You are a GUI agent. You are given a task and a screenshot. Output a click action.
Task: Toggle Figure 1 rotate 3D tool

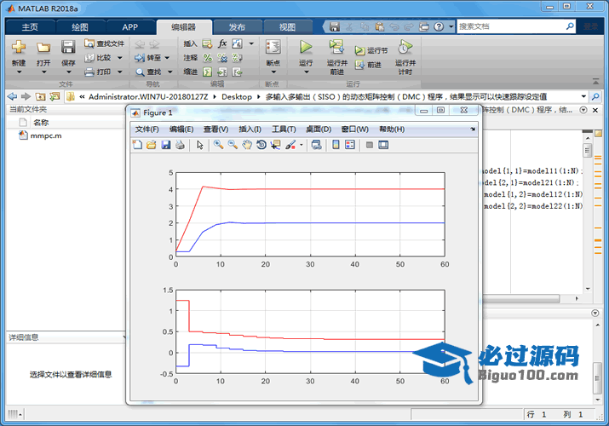tap(261, 145)
